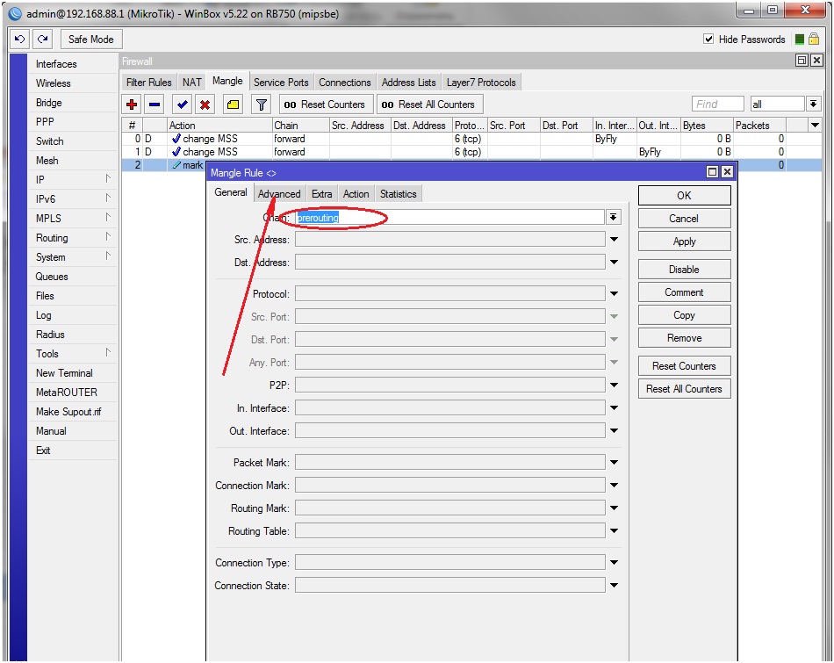Viewport: 834px width, 663px height.
Task: Click the undo arrow icon
Action: pos(19,40)
